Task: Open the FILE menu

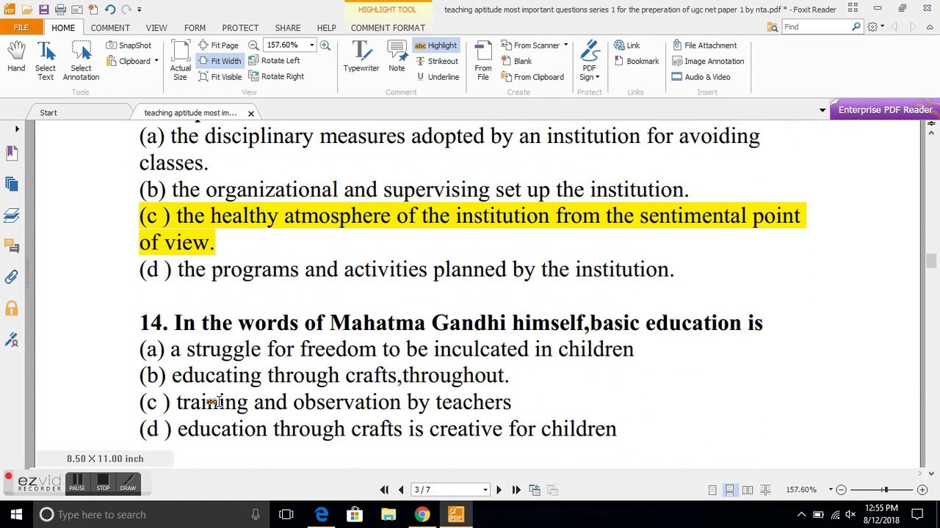Action: [21, 27]
